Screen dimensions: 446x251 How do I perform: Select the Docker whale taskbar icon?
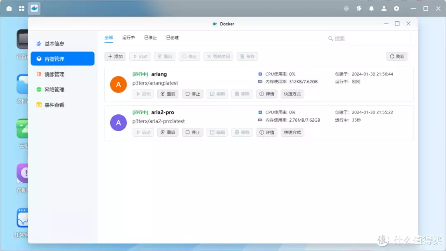pos(34,9)
